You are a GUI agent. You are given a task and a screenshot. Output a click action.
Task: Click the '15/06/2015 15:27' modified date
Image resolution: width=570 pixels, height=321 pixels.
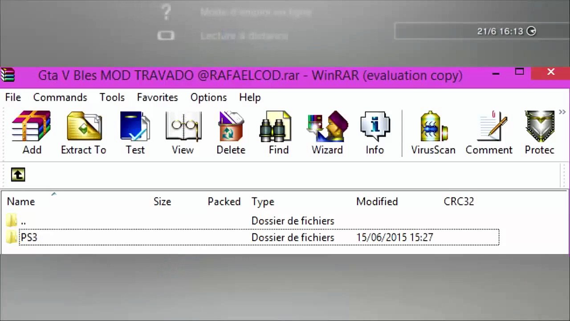pyautogui.click(x=395, y=238)
